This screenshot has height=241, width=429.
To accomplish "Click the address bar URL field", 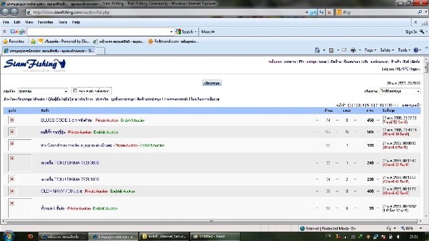I will (167, 12).
